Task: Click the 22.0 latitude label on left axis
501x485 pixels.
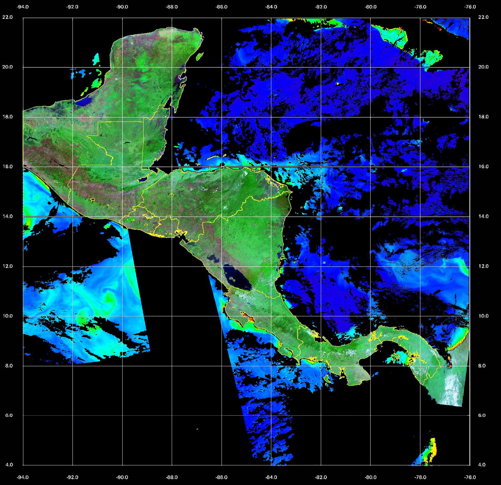Action: coord(7,17)
